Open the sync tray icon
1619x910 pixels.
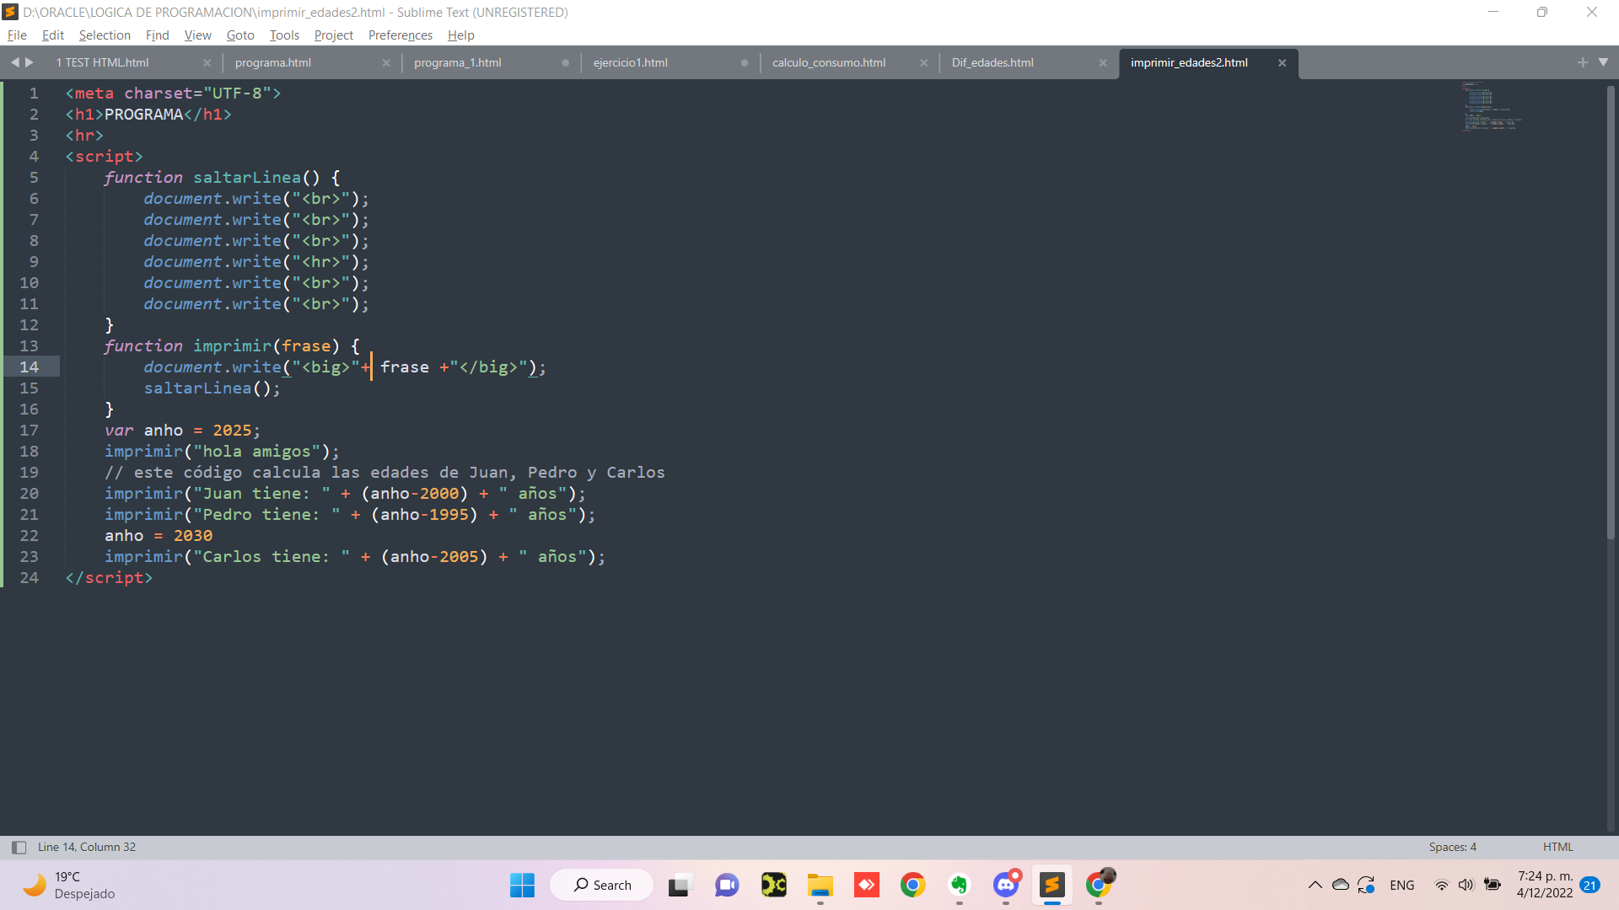(x=1366, y=885)
